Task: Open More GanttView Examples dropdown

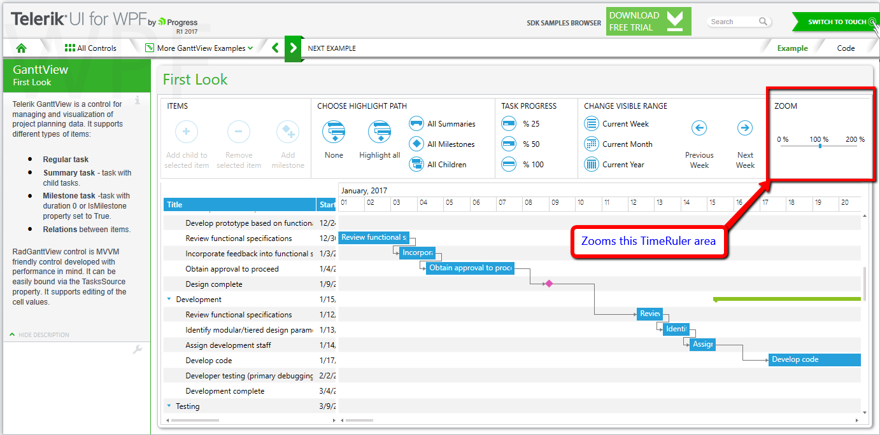Action: point(199,48)
